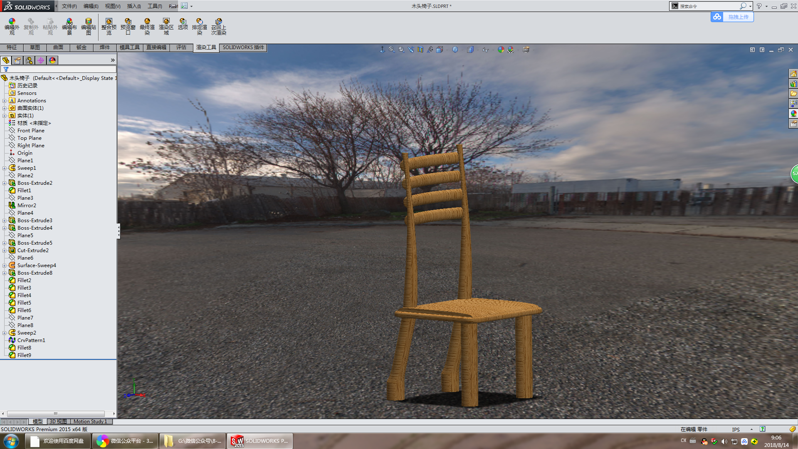Open the 视图(V) menu

click(x=113, y=6)
